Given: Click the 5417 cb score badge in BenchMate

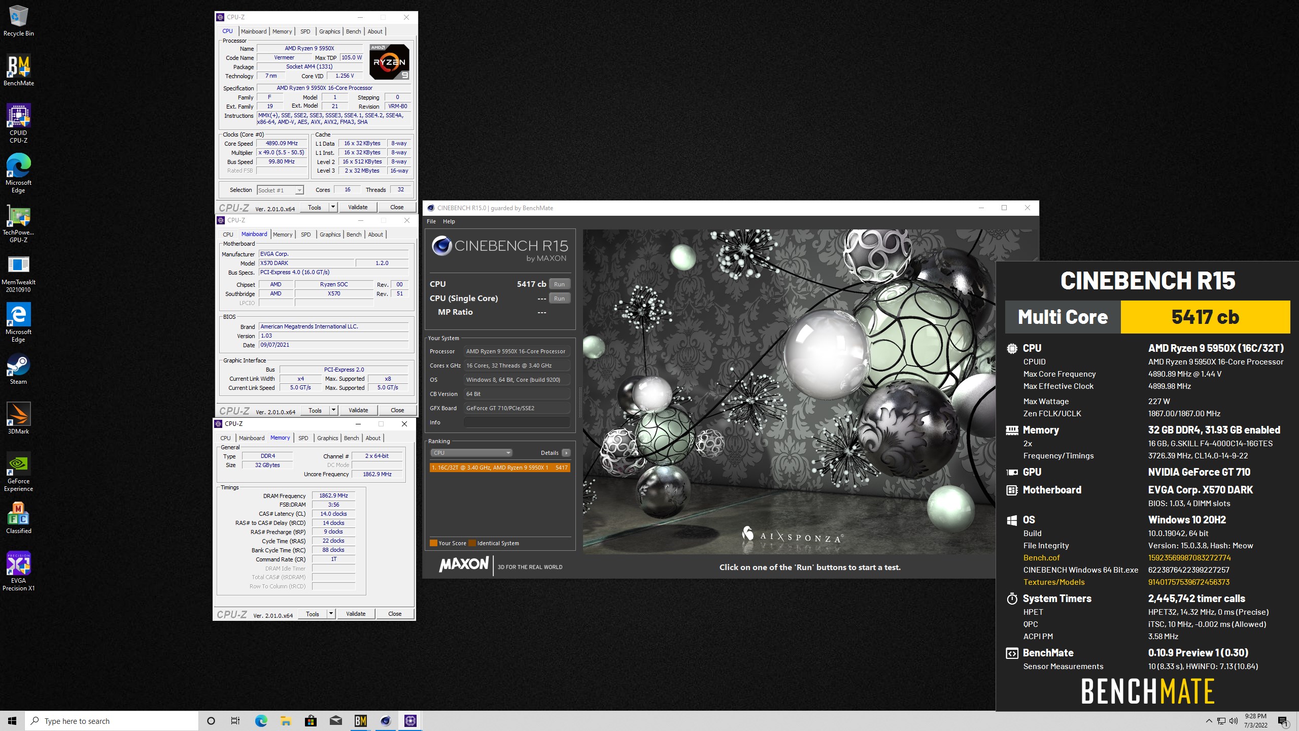Looking at the screenshot, I should tap(1205, 317).
